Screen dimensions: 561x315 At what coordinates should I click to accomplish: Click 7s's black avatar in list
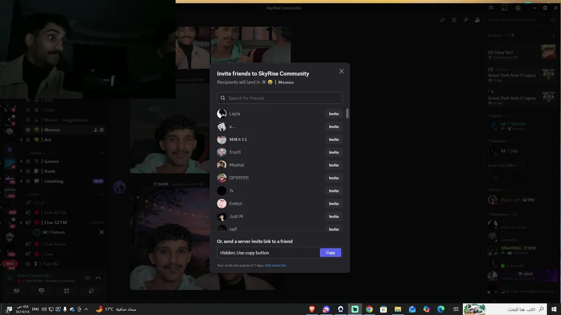[x=222, y=191]
